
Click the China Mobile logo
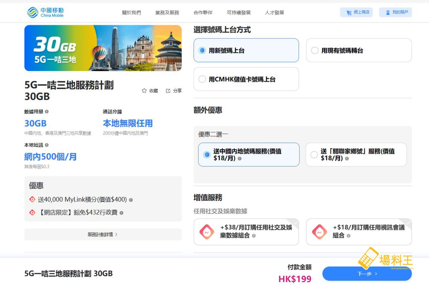click(x=45, y=12)
